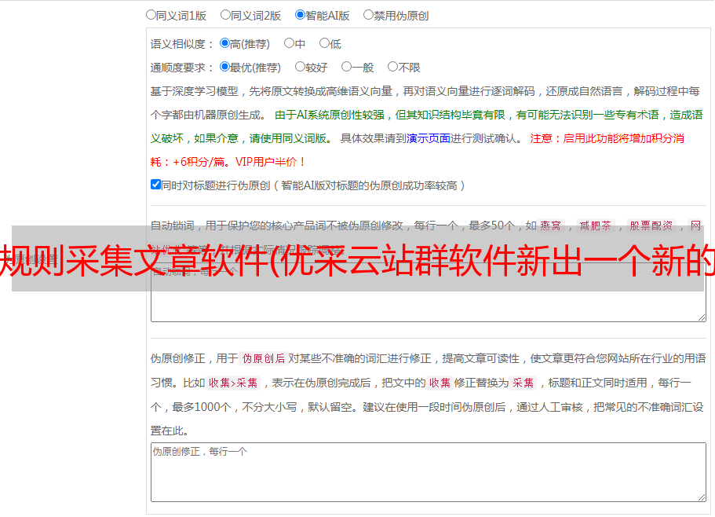The image size is (715, 517).
Task: Toggle 同时对标题进行伪原创 checkbox
Action: pyautogui.click(x=155, y=185)
